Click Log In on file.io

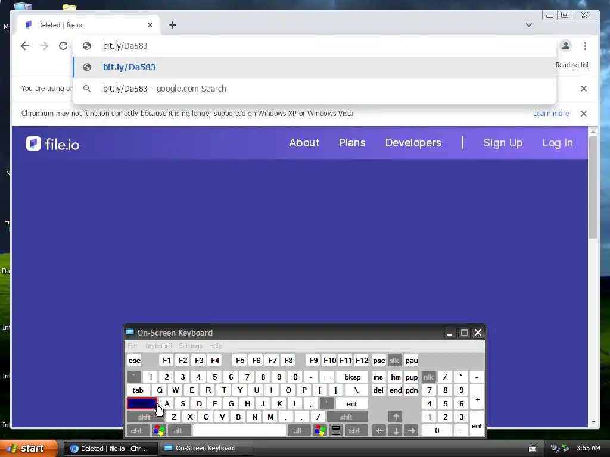(x=558, y=143)
